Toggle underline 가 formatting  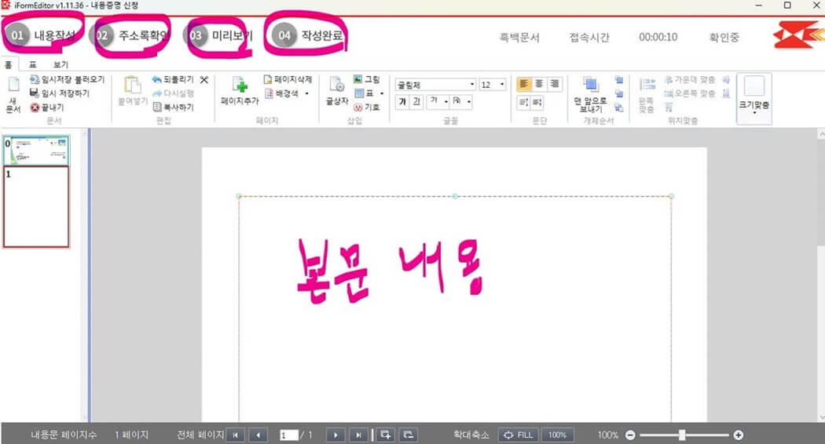416,101
